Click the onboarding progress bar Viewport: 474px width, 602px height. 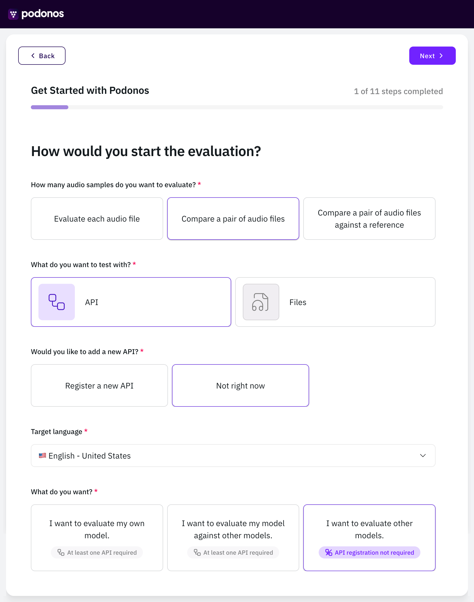pos(237,107)
